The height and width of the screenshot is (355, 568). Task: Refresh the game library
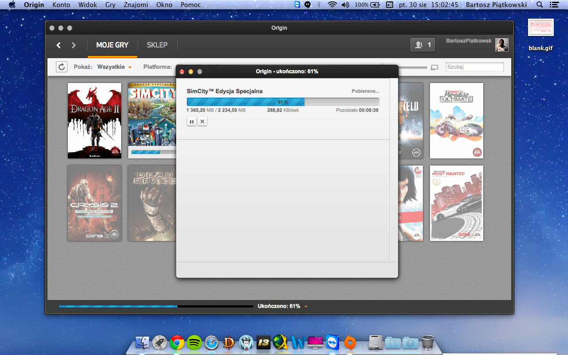click(61, 67)
